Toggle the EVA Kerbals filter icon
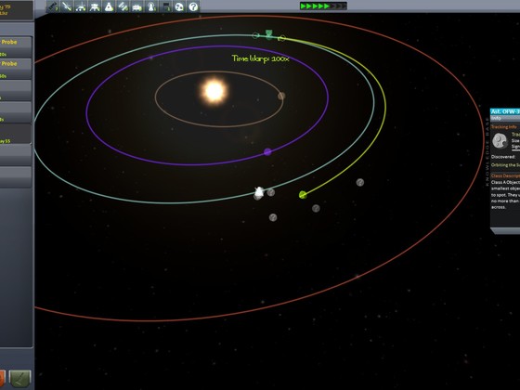Viewport: 520px width, 390px height. (x=150, y=6)
